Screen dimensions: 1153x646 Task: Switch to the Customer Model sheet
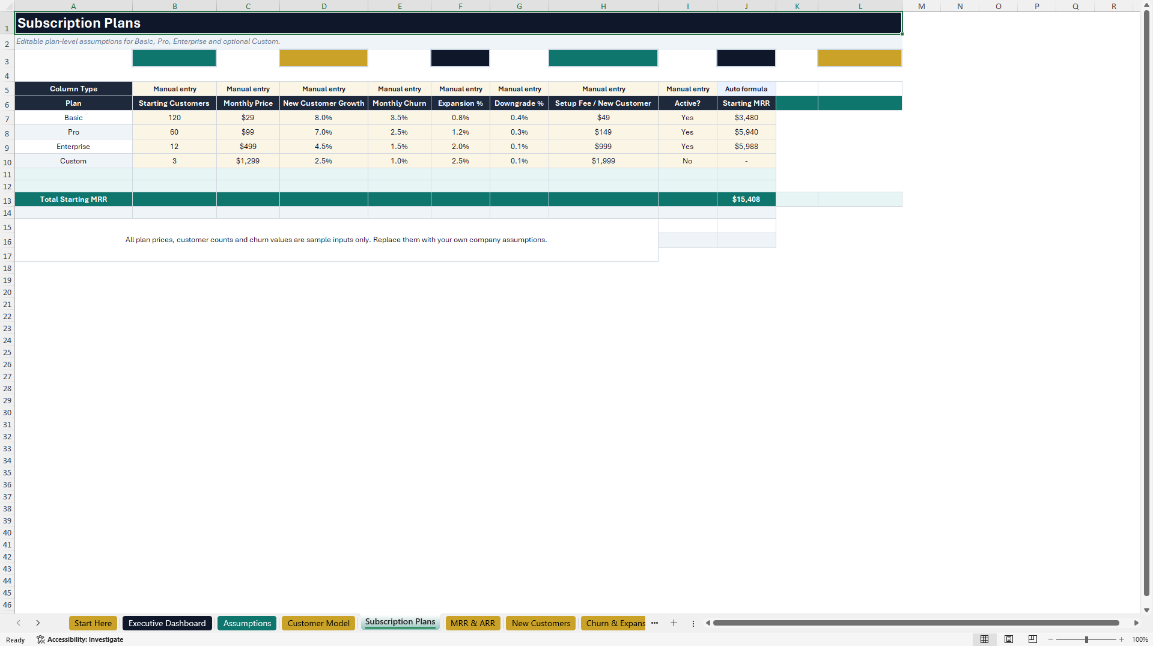click(x=318, y=623)
